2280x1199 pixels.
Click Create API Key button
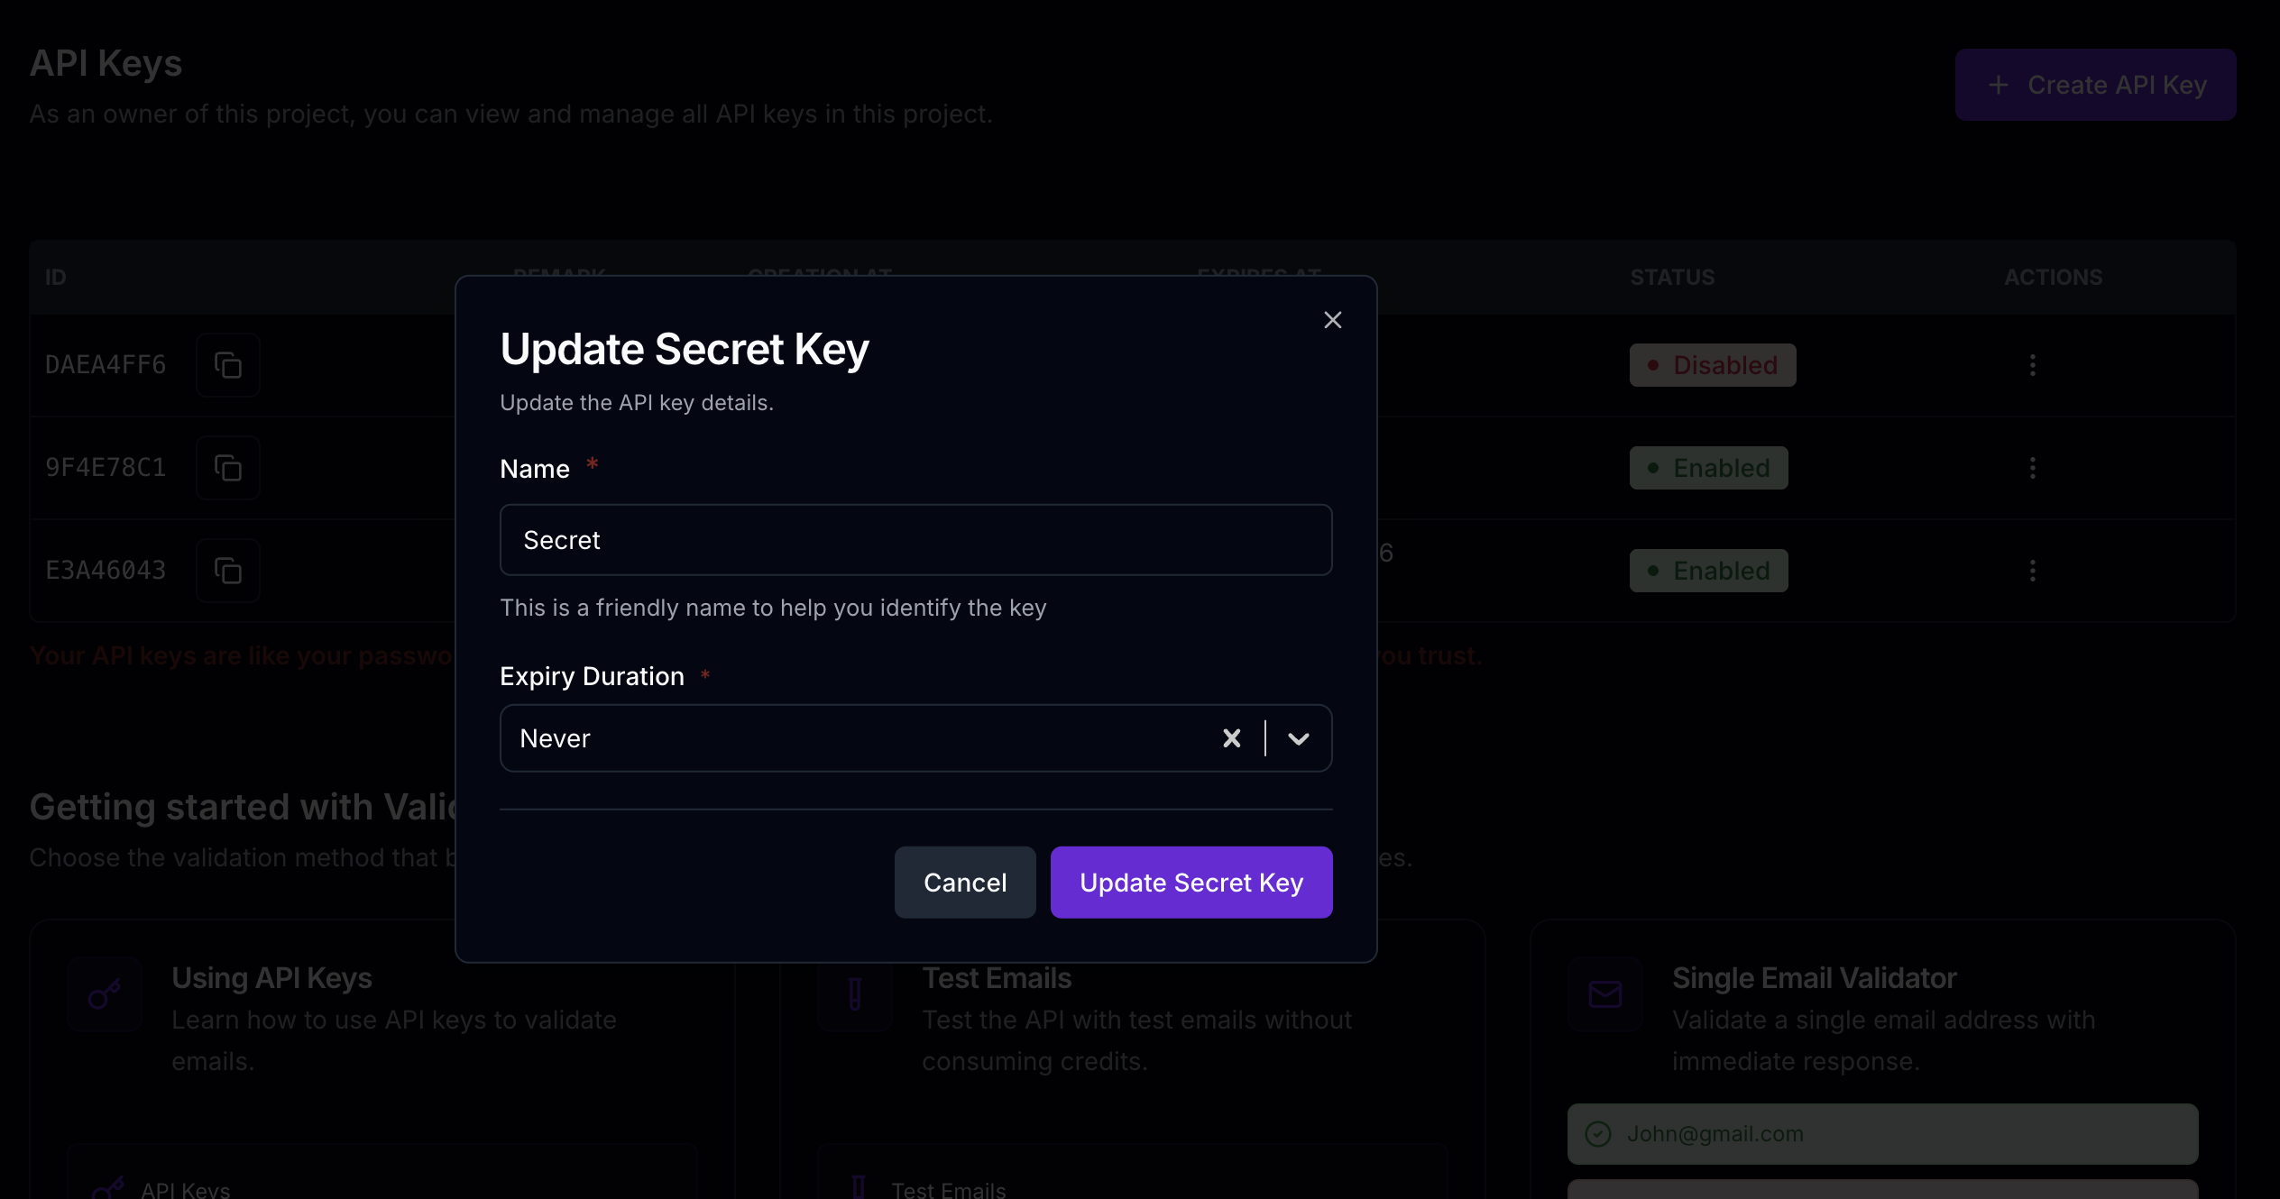click(x=2094, y=85)
